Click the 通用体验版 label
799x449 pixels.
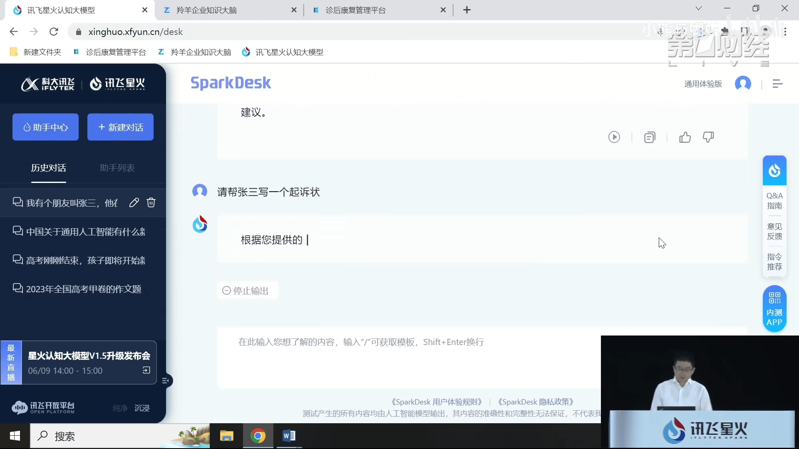(x=703, y=84)
